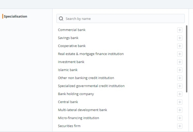
Task: Add Multi-lateral development bank via plus icon
Action: [179, 110]
